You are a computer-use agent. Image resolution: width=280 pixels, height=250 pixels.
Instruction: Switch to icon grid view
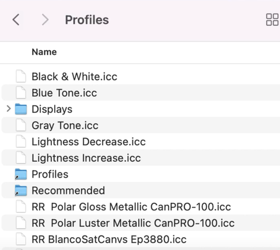click(272, 20)
